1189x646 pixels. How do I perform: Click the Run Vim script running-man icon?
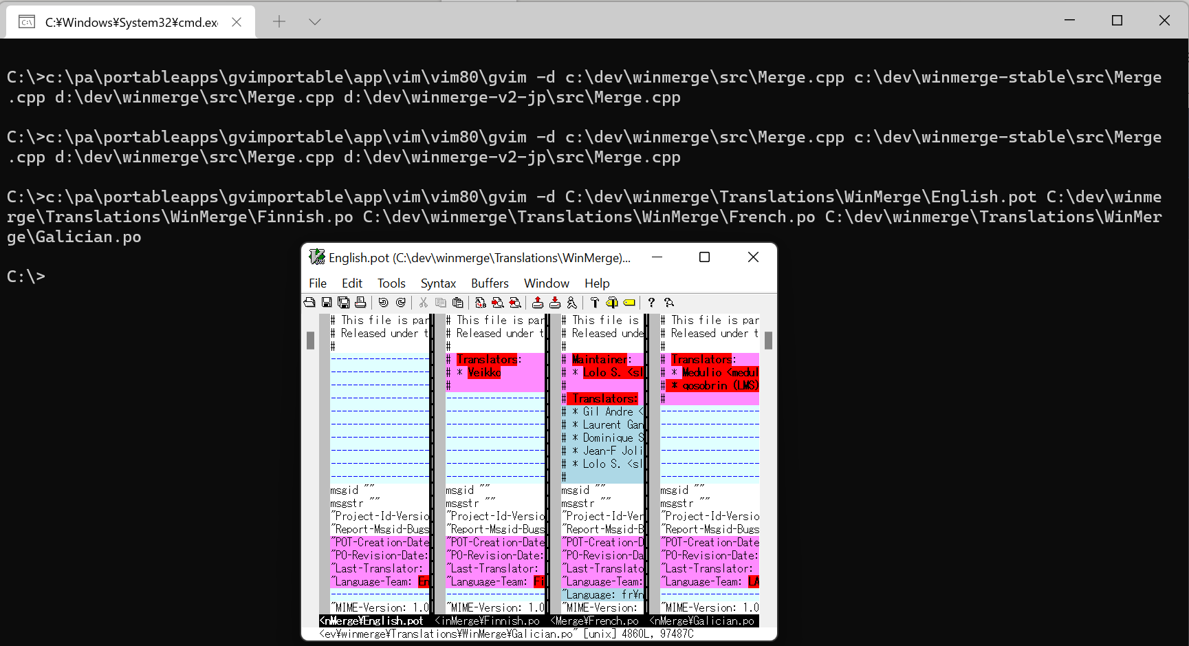pos(571,303)
